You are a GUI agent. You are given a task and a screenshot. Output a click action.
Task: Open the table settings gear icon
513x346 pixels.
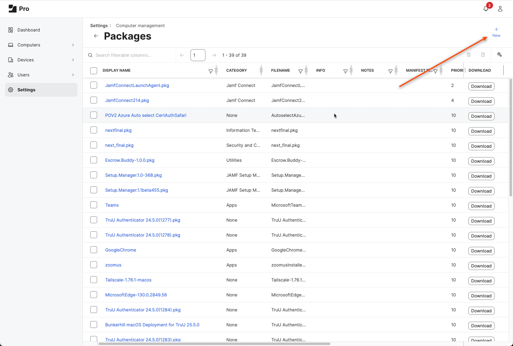point(500,55)
